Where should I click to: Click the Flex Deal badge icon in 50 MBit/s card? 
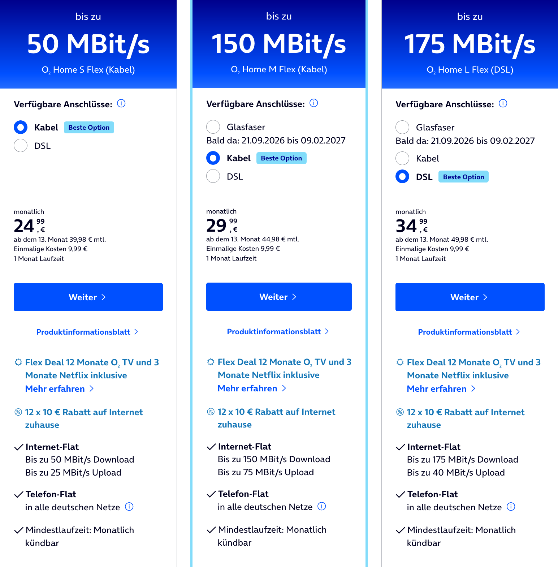18,362
